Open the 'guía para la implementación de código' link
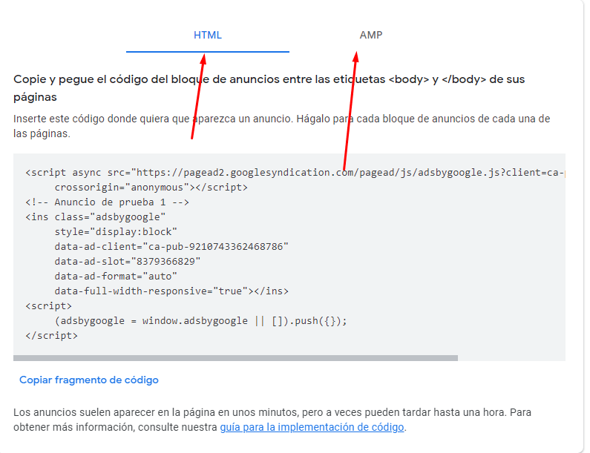 [x=312, y=427]
